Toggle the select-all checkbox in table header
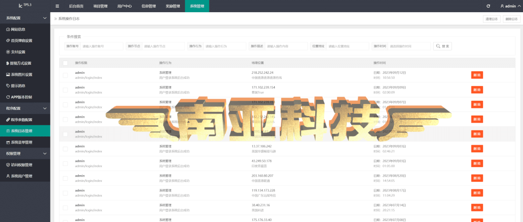 pyautogui.click(x=65, y=63)
